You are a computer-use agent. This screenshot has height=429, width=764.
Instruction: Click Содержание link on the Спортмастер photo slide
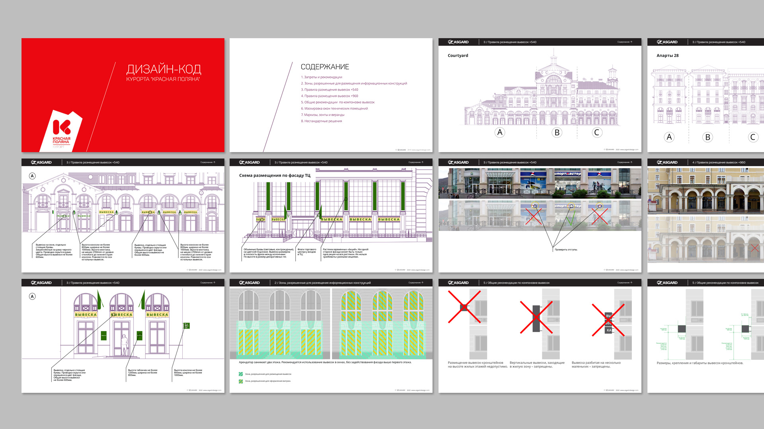coord(625,162)
